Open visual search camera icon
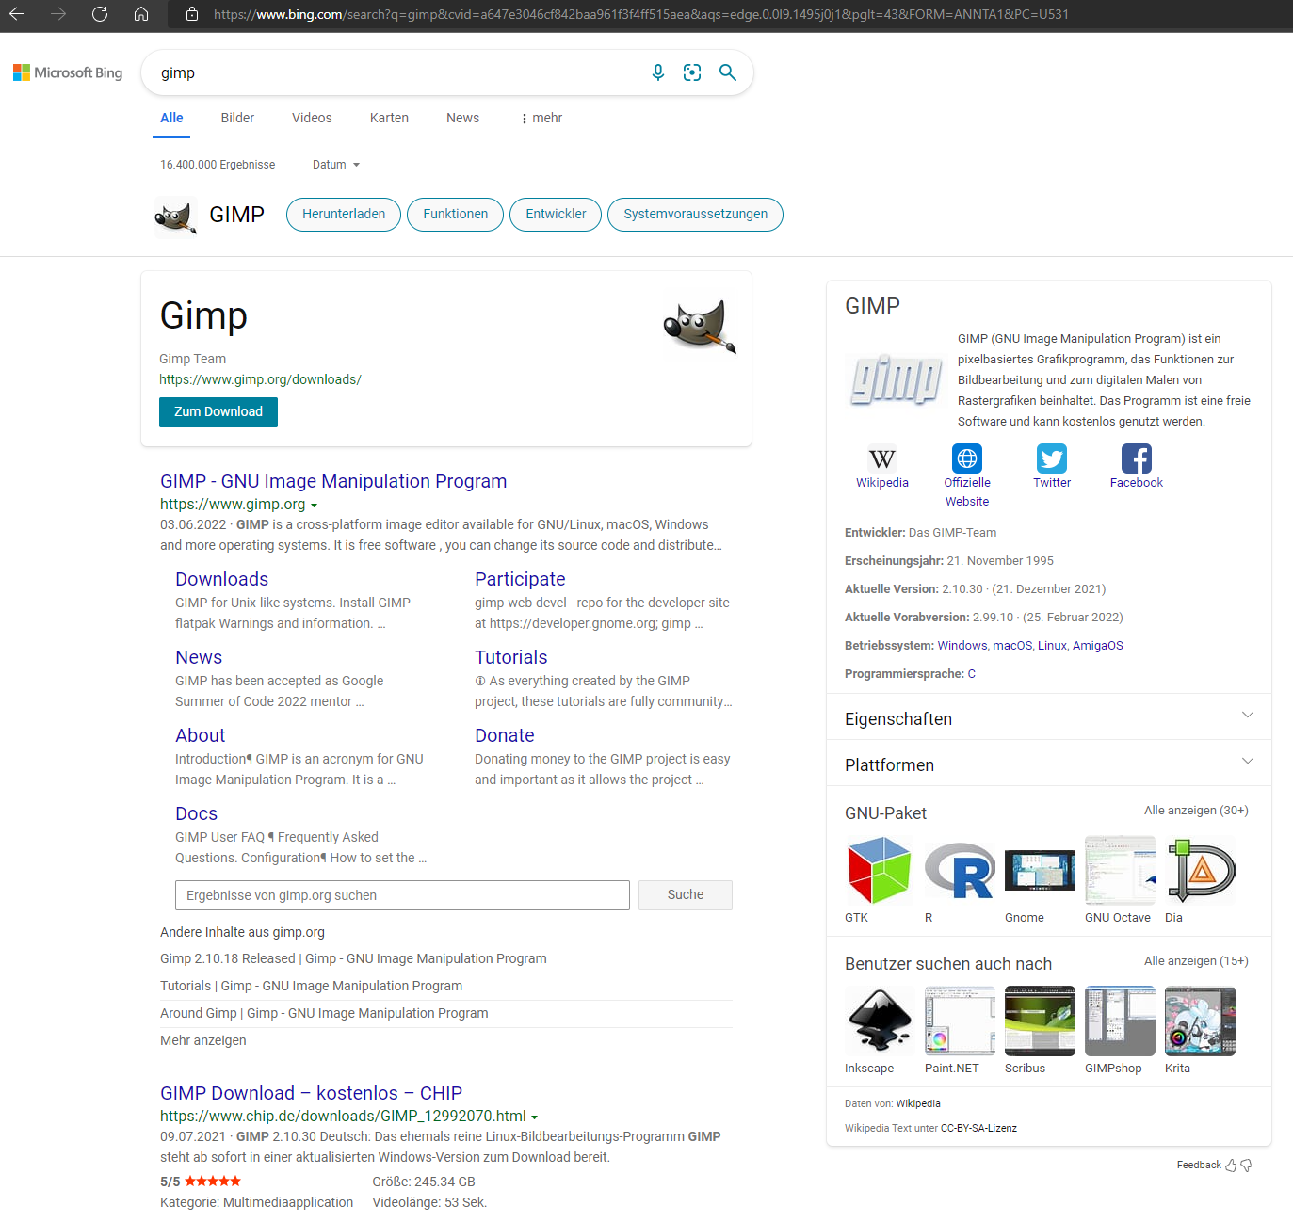Image resolution: width=1293 pixels, height=1222 pixels. tap(692, 72)
